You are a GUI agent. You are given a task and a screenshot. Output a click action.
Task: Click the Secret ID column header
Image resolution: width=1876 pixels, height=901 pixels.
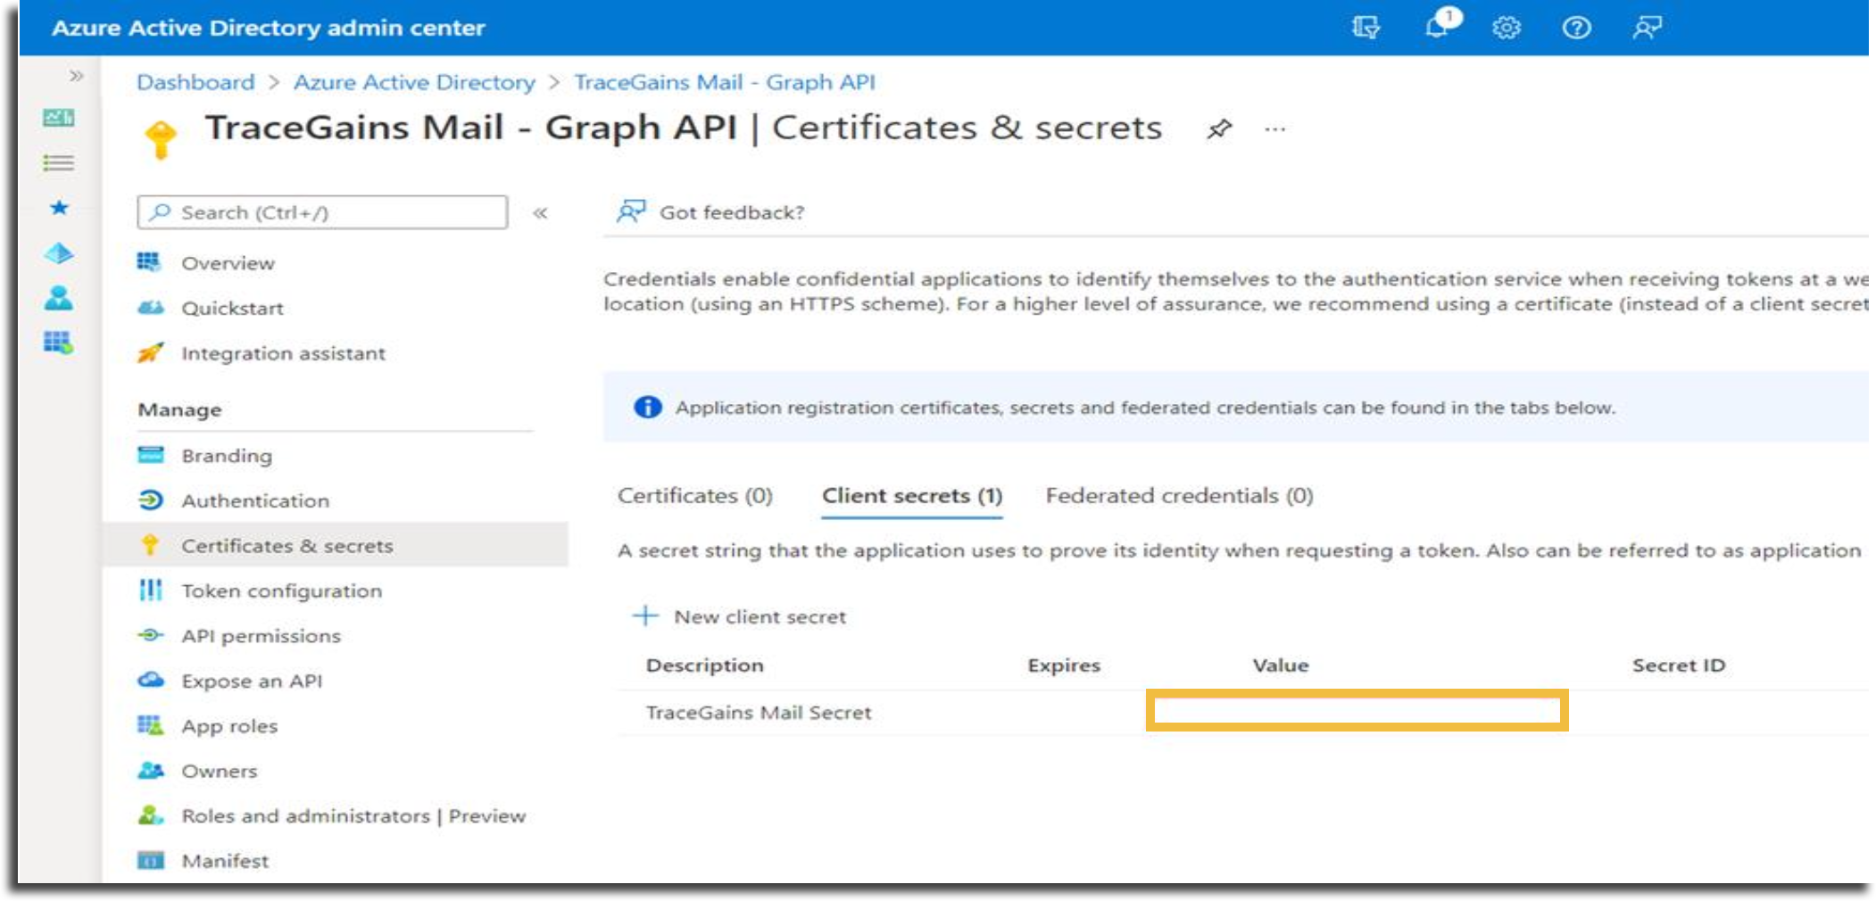point(1679,665)
